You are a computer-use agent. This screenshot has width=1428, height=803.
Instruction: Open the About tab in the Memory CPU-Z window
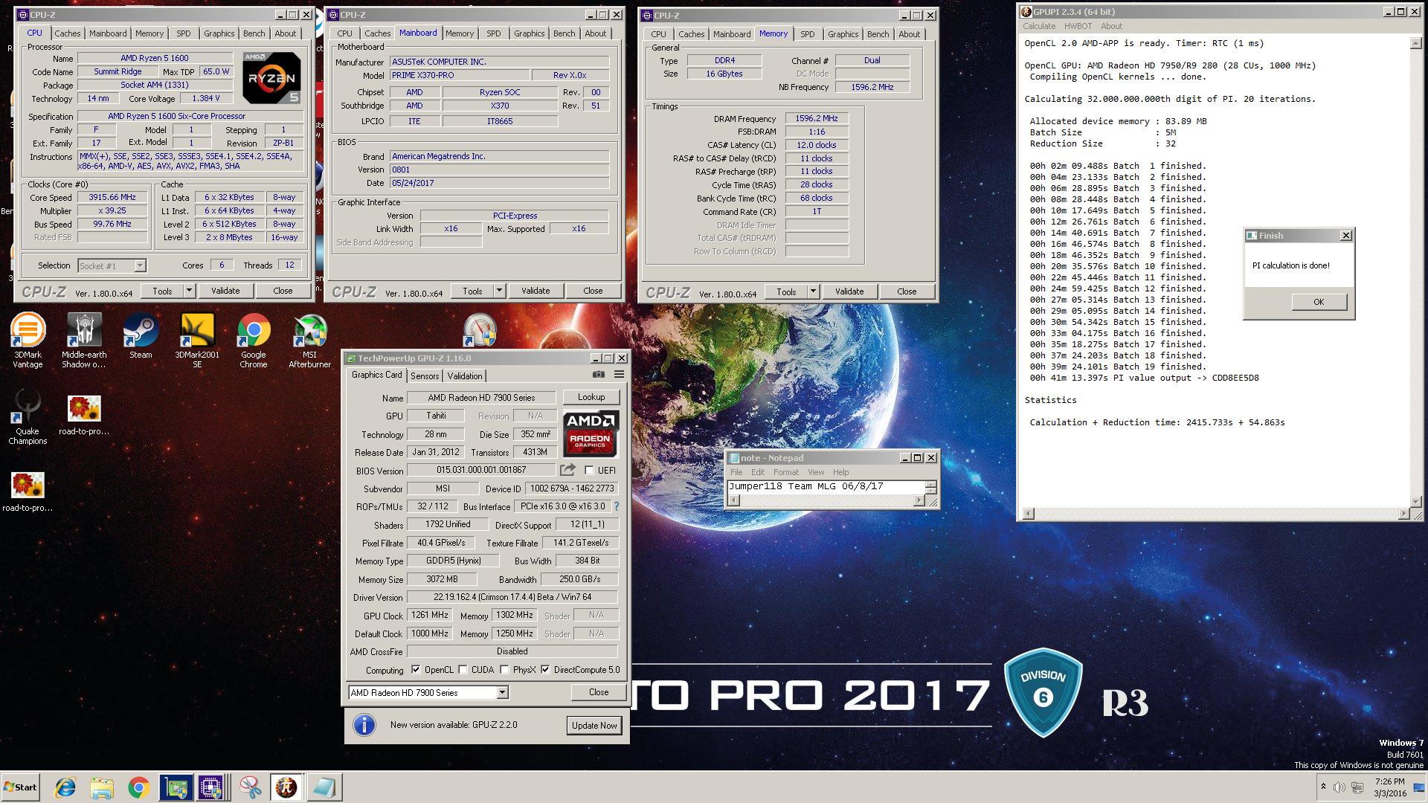click(909, 34)
